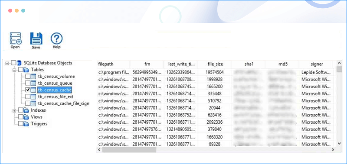The height and width of the screenshot is (164, 347).
Task: Select tb_census_file_ext in the tree
Action: tap(56, 96)
